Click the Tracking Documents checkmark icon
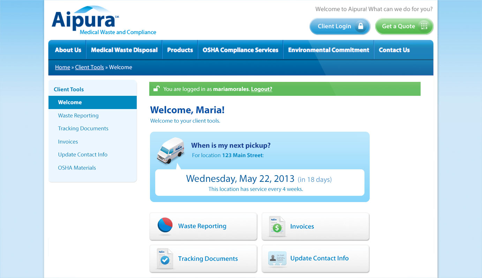This screenshot has width=482, height=278. (165, 258)
